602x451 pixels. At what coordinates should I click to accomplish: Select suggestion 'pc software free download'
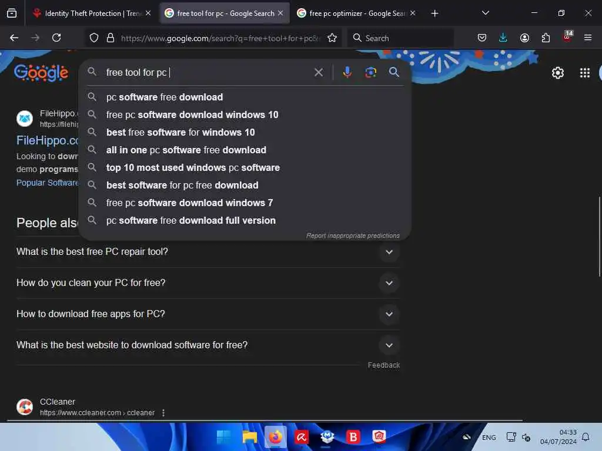tap(245, 97)
